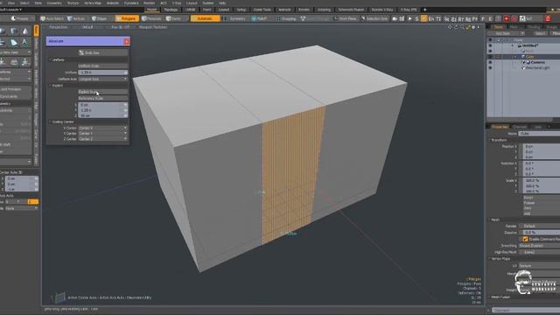Click the plus icon to add layout tab

click(x=425, y=10)
